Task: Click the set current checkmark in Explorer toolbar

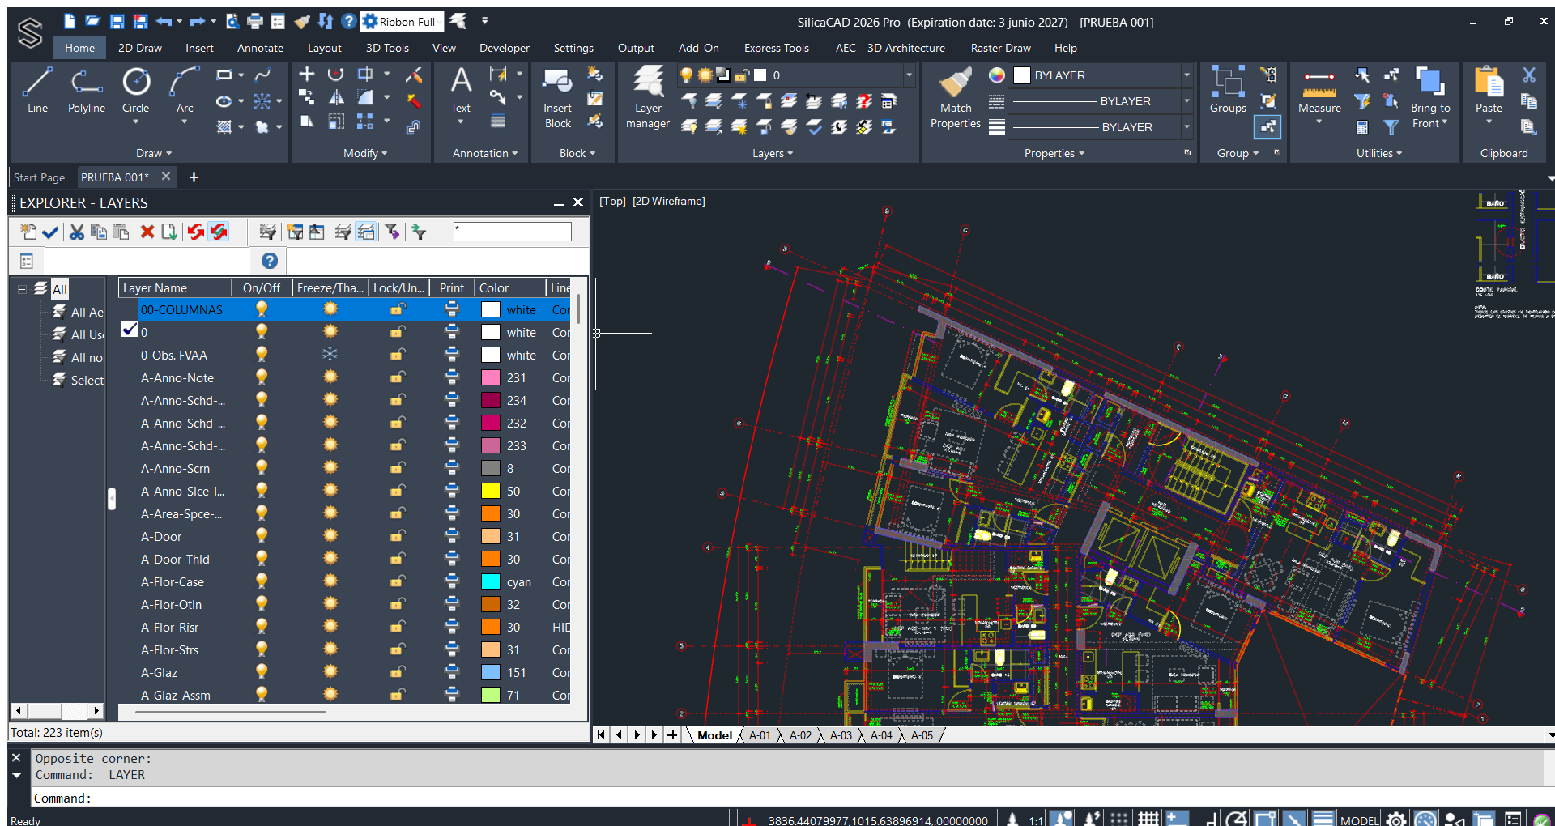Action: click(50, 232)
